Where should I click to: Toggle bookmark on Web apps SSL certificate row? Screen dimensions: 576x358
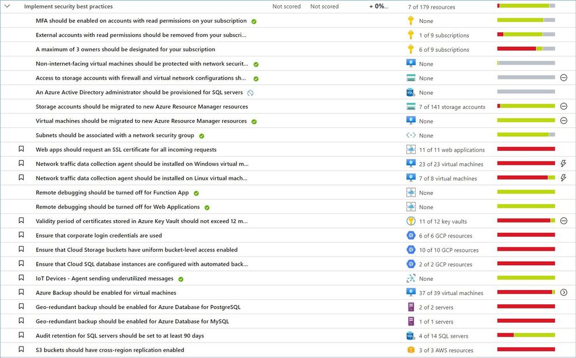click(21, 149)
